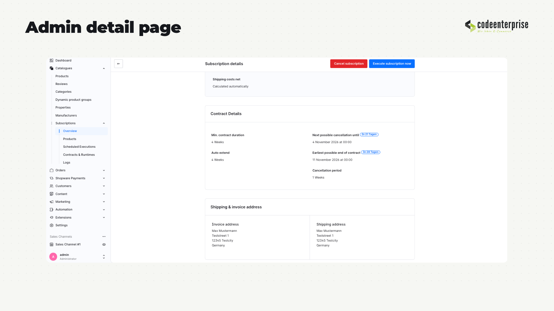This screenshot has height=311, width=554.
Task: Expand the Automation menu chevron
Action: click(104, 210)
